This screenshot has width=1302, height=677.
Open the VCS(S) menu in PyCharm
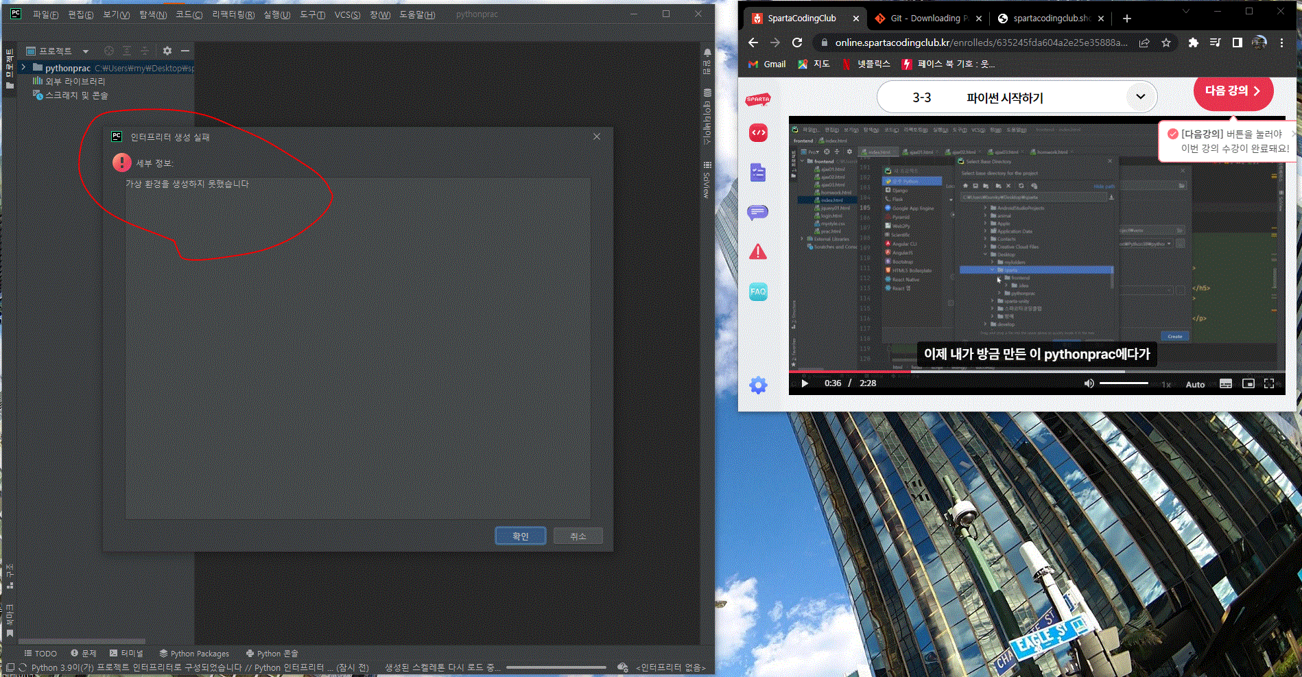click(347, 14)
